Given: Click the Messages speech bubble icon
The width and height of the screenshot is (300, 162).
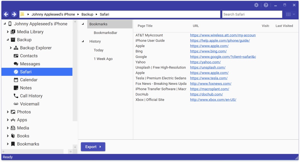Looking at the screenshot, I should click(16, 64).
